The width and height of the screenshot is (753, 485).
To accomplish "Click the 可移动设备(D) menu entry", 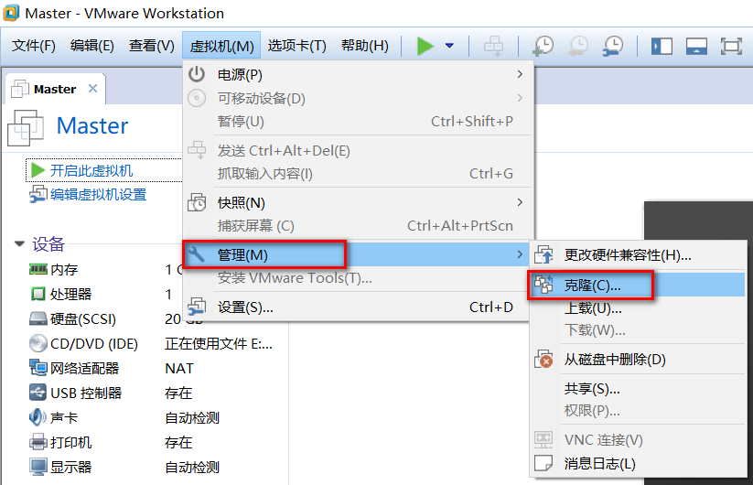I will 359,99.
